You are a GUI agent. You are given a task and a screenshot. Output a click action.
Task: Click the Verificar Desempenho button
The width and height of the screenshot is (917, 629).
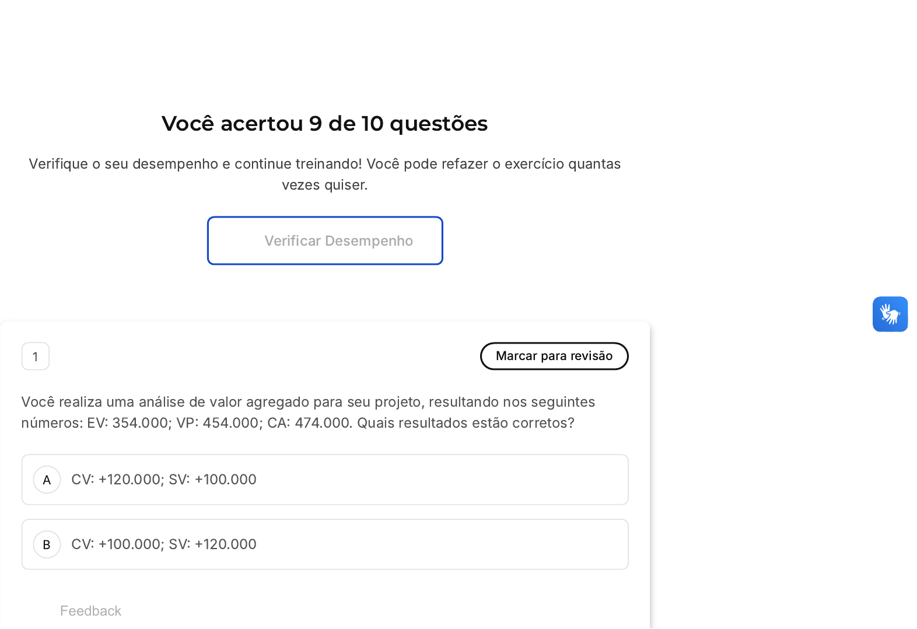point(325,240)
